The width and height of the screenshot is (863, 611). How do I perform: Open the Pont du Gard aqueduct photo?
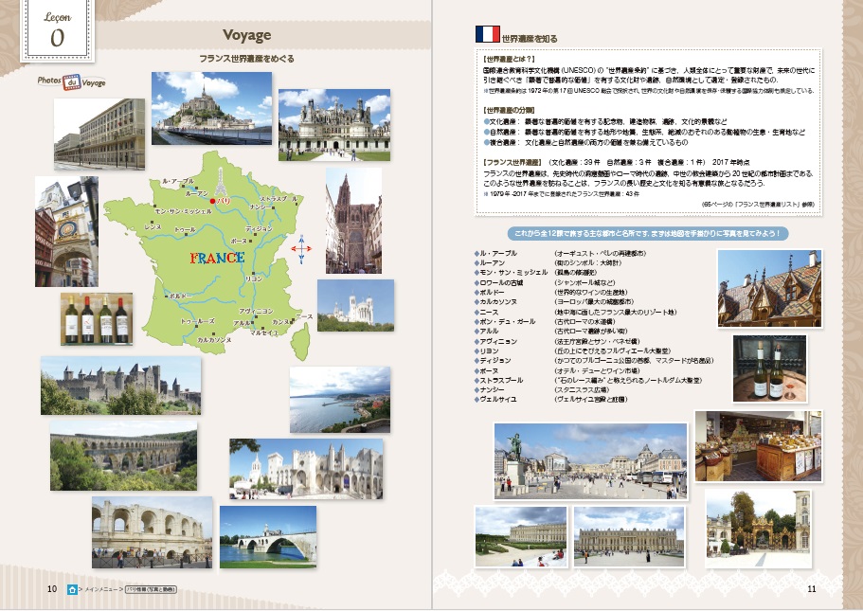pyautogui.click(x=123, y=456)
